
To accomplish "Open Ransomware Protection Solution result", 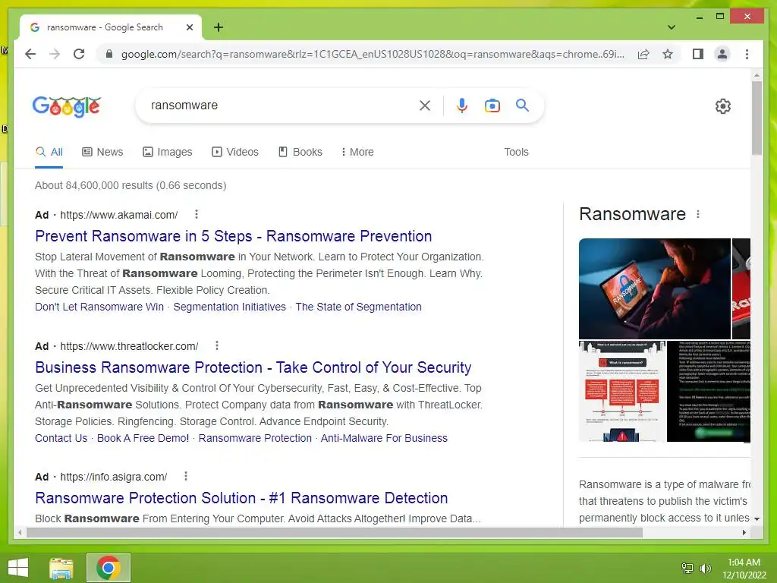I will pos(241,498).
